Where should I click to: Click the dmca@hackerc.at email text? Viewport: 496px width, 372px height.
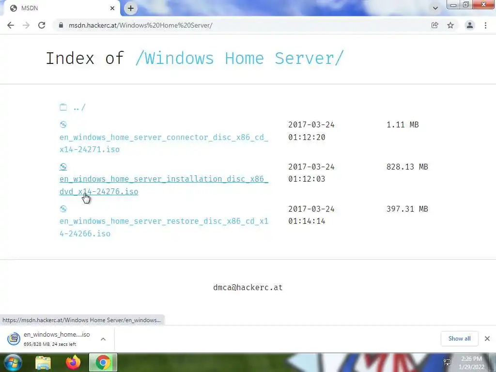click(x=248, y=287)
